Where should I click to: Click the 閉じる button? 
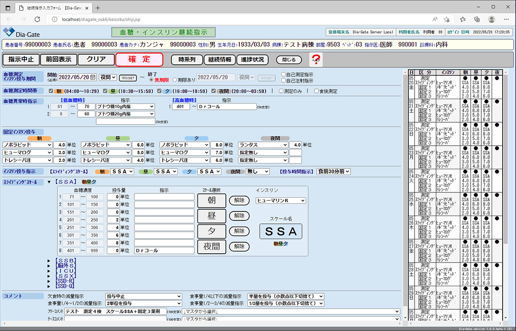[289, 60]
